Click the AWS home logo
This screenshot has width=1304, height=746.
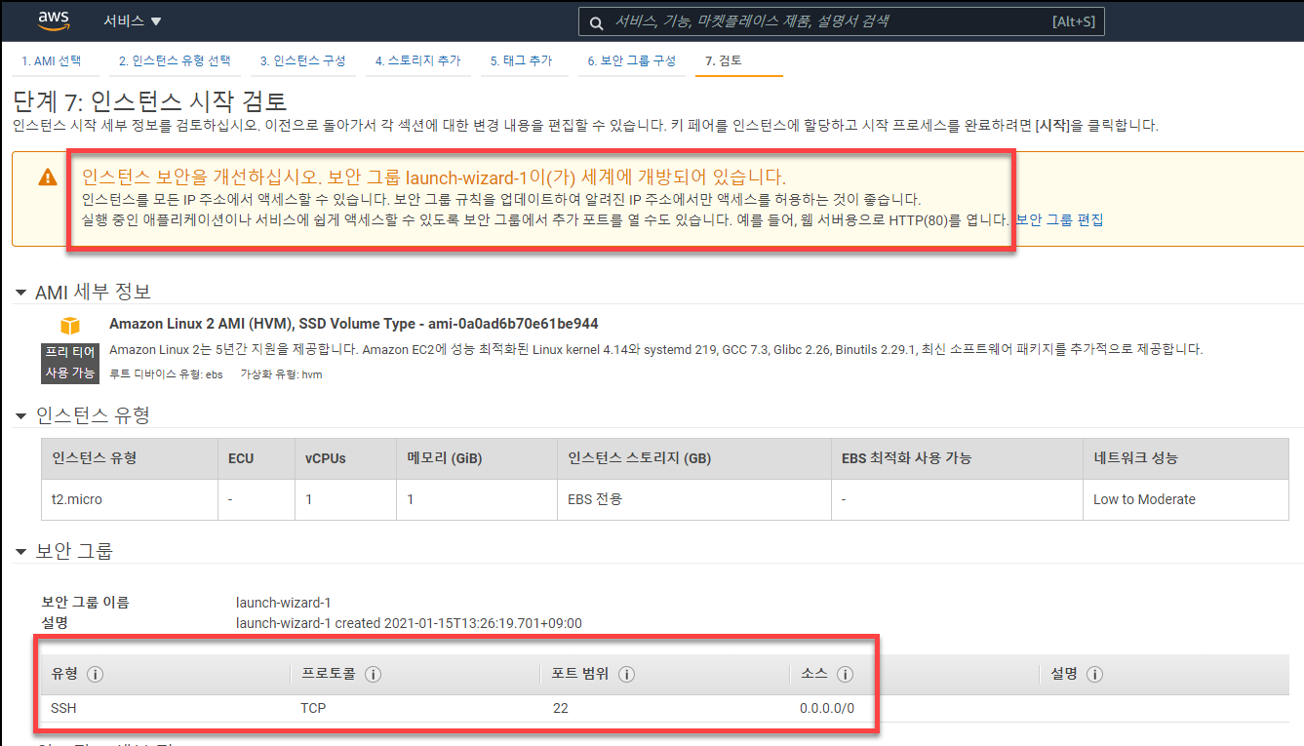(x=54, y=20)
